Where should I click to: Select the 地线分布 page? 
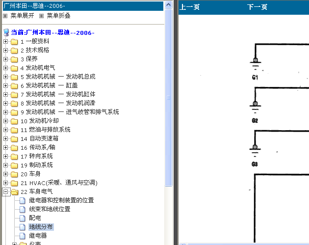coord(41,227)
